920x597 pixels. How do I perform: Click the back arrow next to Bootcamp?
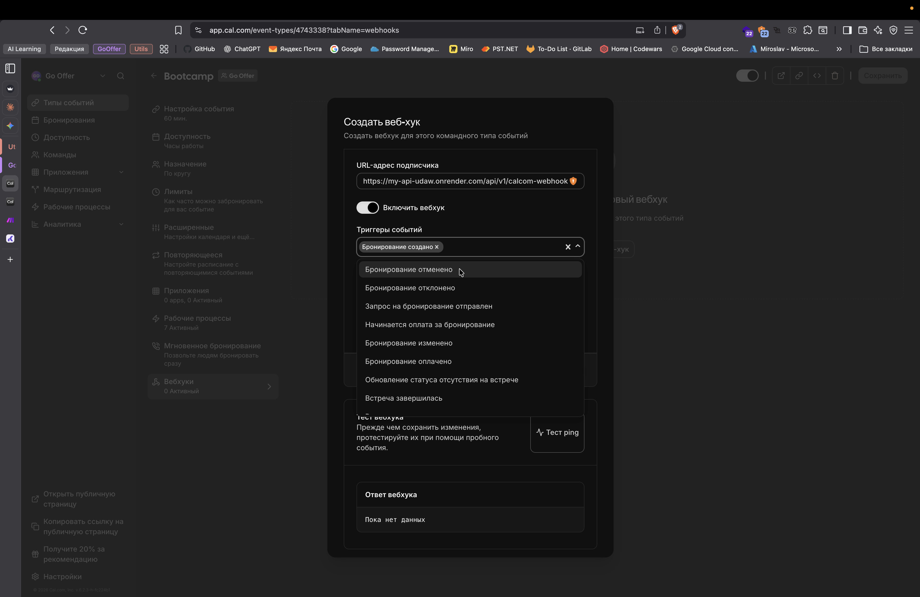point(154,76)
